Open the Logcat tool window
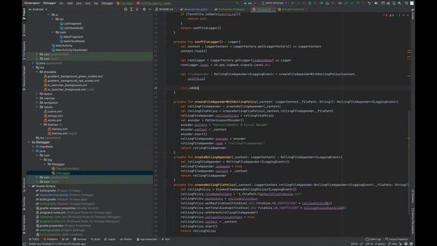This screenshot has width=437, height=246. (110, 239)
